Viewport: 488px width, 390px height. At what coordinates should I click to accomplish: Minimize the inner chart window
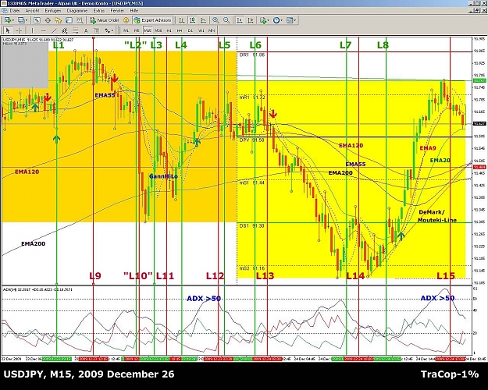(471, 10)
